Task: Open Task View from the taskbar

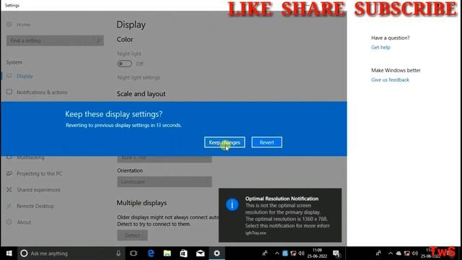Action: (134, 253)
